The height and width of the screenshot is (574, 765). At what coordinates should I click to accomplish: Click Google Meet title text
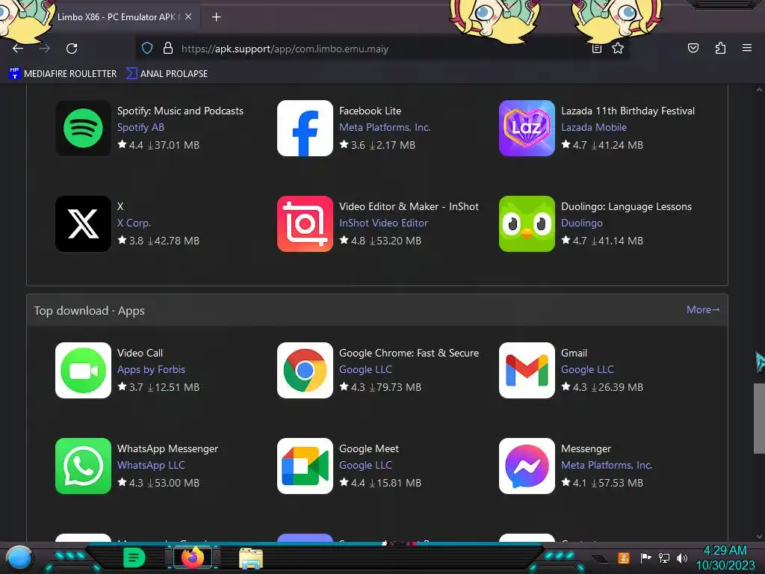369,448
